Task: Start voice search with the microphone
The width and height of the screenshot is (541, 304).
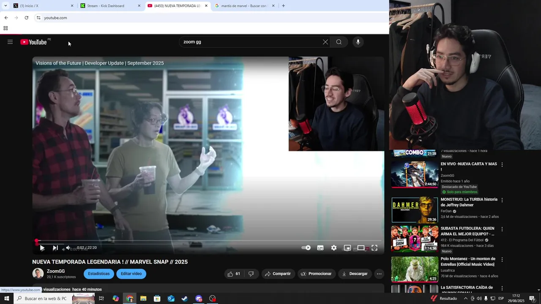Action: click(358, 42)
